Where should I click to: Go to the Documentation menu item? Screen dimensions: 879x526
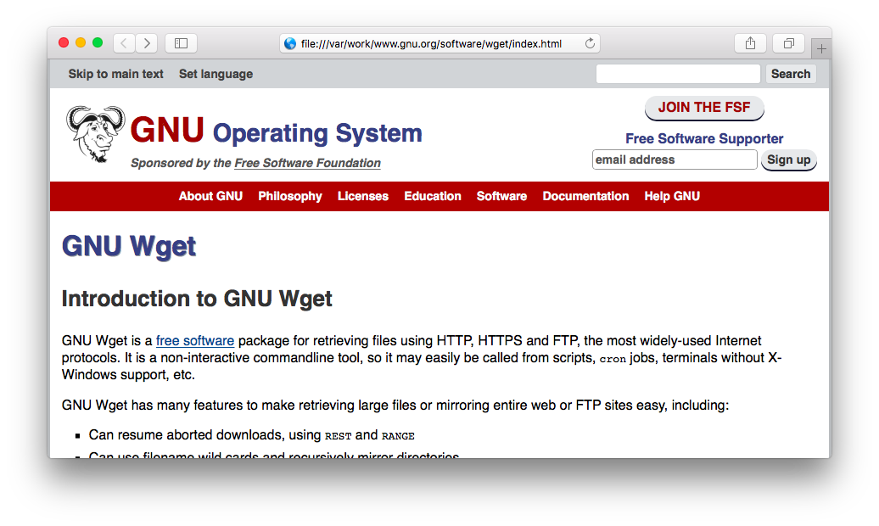point(585,196)
